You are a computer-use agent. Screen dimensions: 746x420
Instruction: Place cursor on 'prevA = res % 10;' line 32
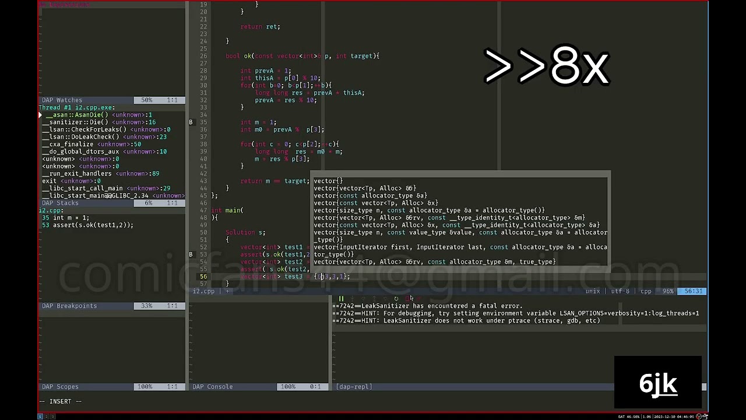coord(286,100)
